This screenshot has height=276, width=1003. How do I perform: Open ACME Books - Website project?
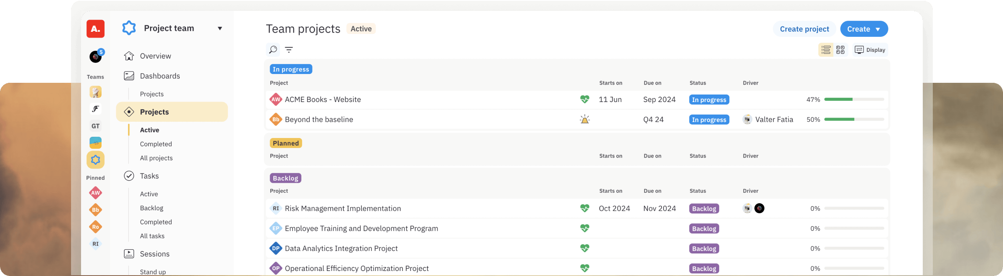[323, 100]
